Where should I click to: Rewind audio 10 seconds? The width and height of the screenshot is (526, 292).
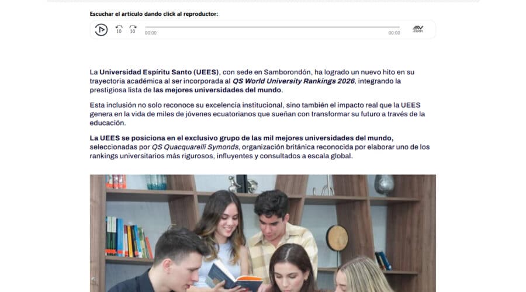[x=119, y=29]
